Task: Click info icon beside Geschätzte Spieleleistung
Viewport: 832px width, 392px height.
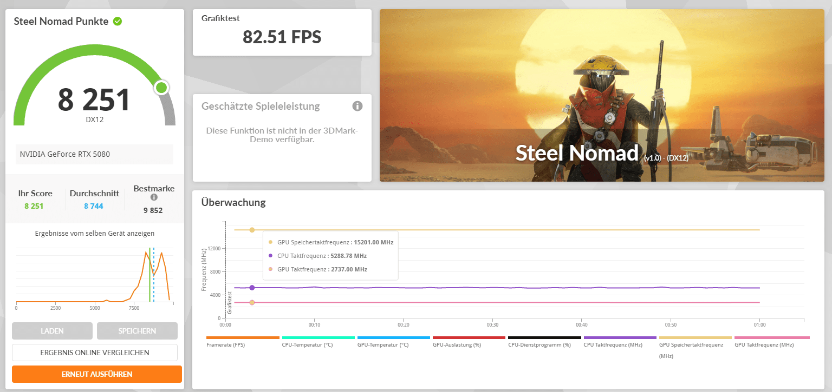Action: (x=357, y=106)
